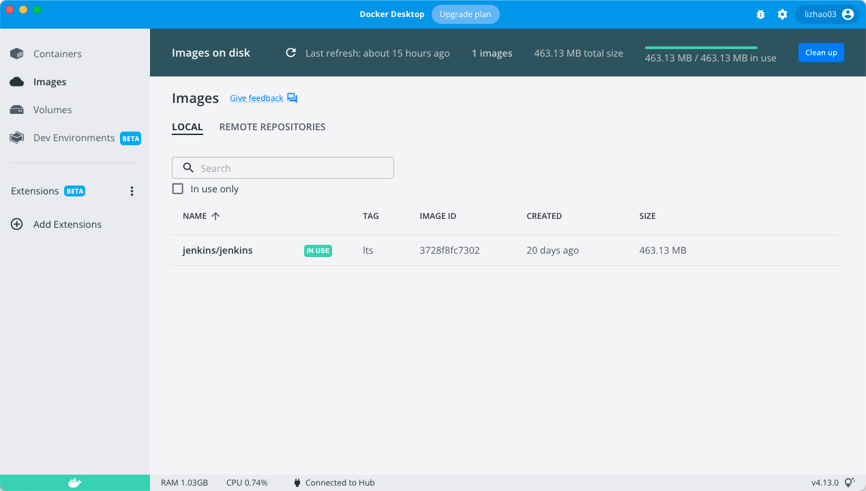
Task: Click the Add Extensions plus icon
Action: [17, 224]
